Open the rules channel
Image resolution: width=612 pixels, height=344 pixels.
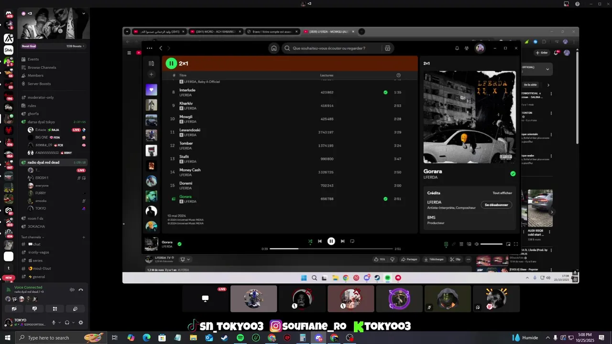click(x=54, y=106)
